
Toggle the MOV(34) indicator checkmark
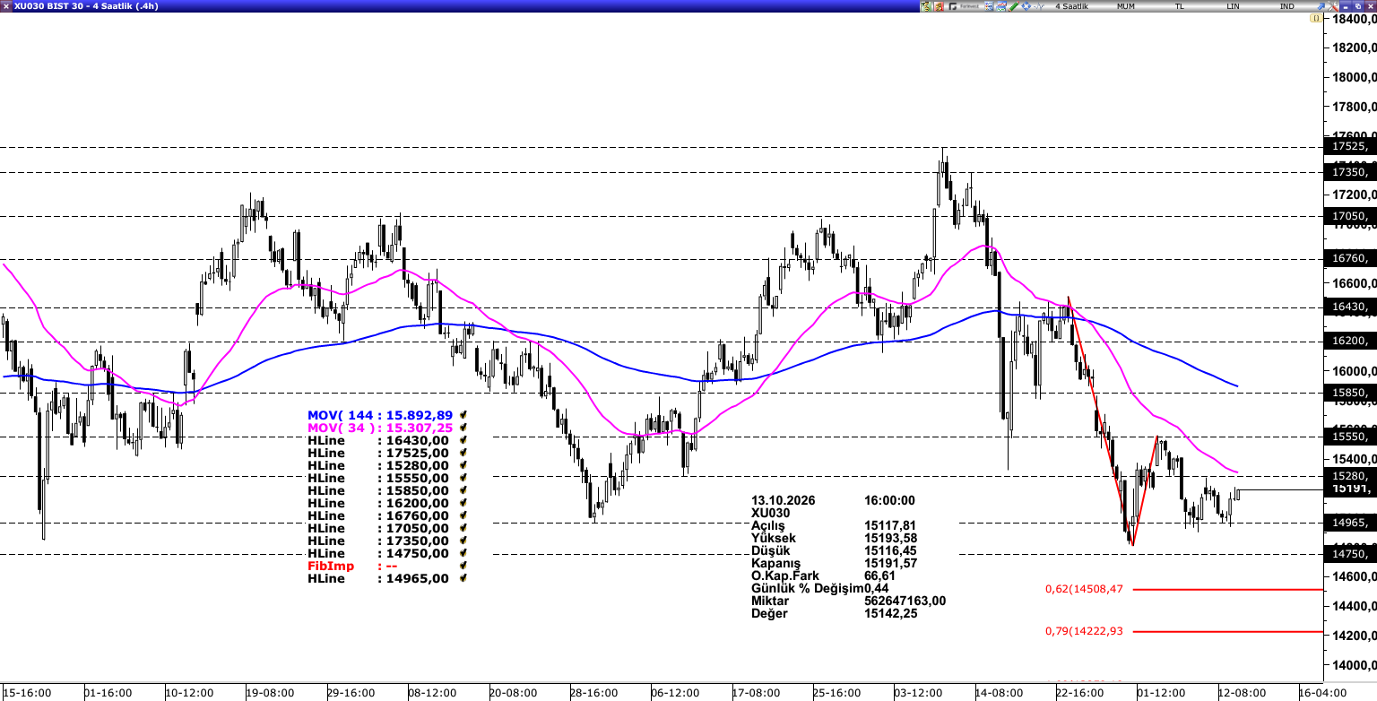tap(463, 428)
